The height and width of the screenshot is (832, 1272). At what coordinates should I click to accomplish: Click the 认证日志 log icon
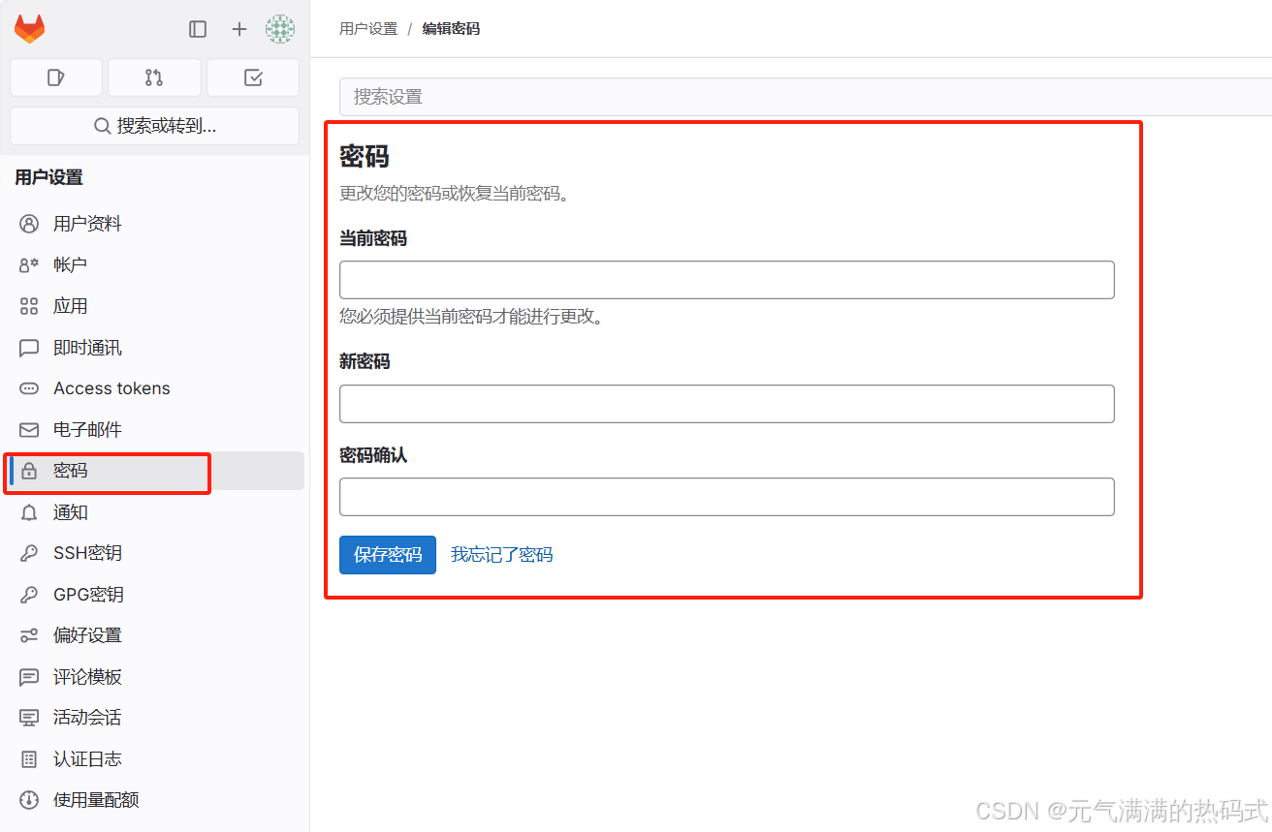(x=29, y=759)
